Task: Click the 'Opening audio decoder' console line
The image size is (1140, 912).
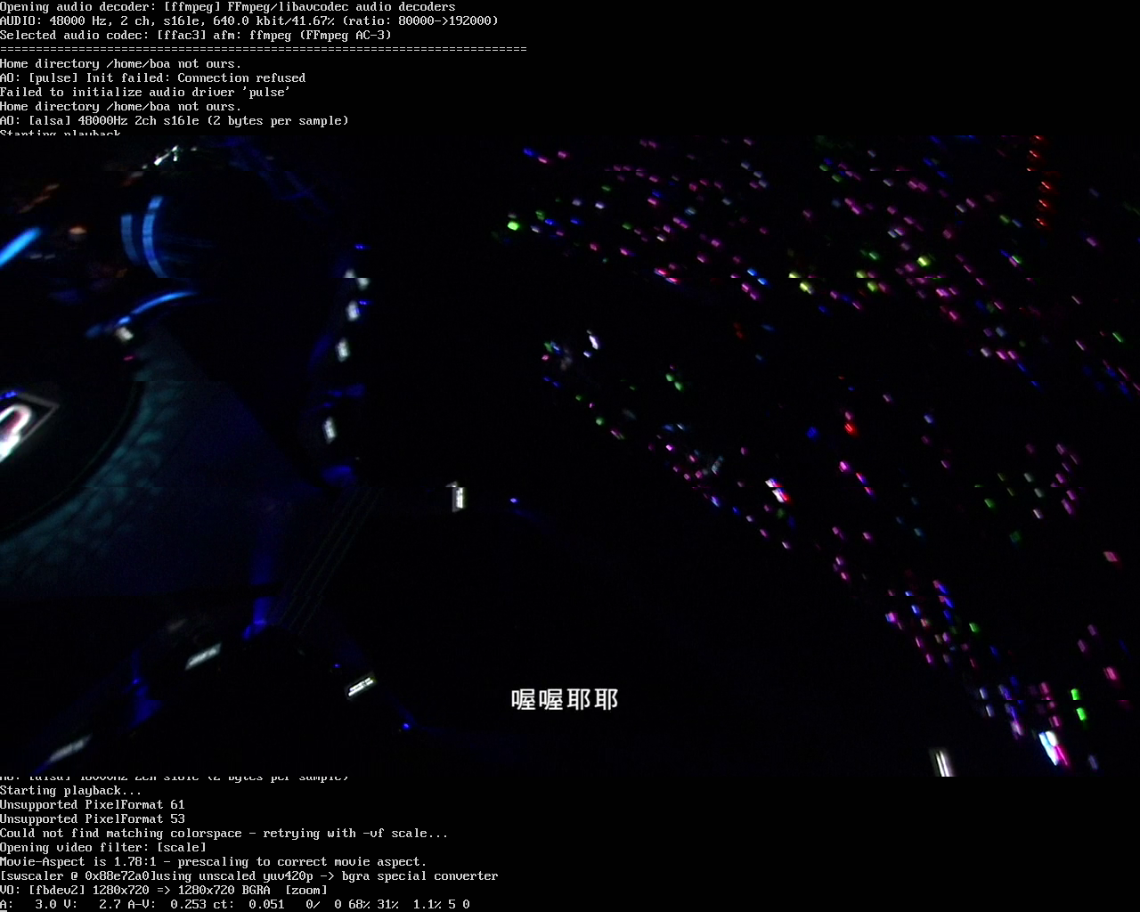Action: click(x=228, y=6)
